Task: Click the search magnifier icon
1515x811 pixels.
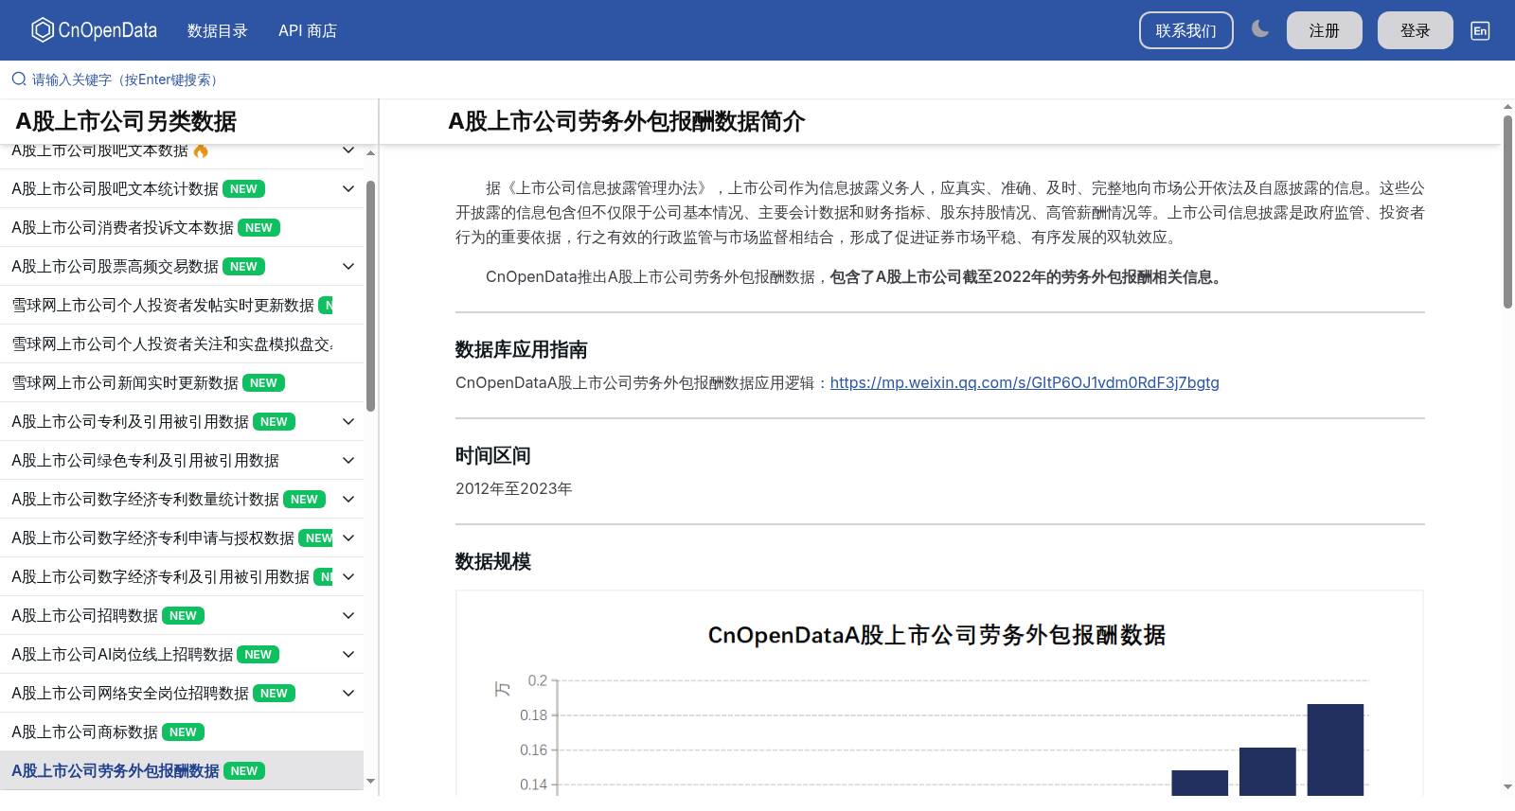Action: click(x=19, y=79)
